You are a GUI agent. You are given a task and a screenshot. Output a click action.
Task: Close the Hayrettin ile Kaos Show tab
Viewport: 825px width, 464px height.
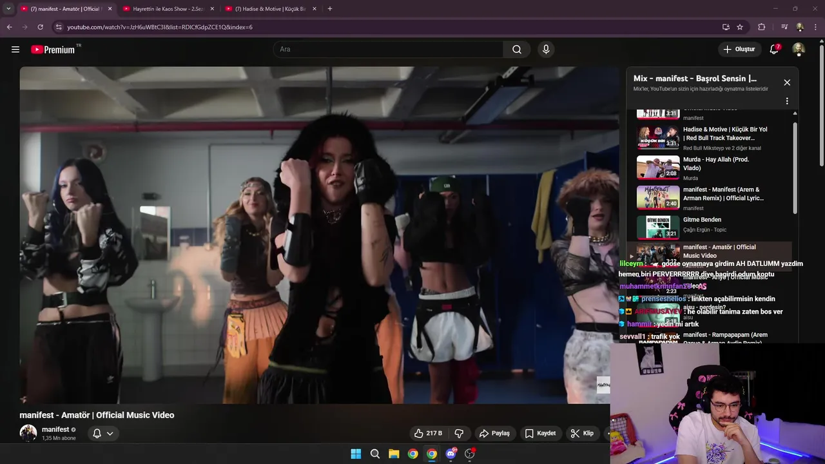point(212,9)
